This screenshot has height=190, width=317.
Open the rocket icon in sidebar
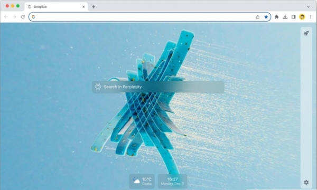pos(306,33)
